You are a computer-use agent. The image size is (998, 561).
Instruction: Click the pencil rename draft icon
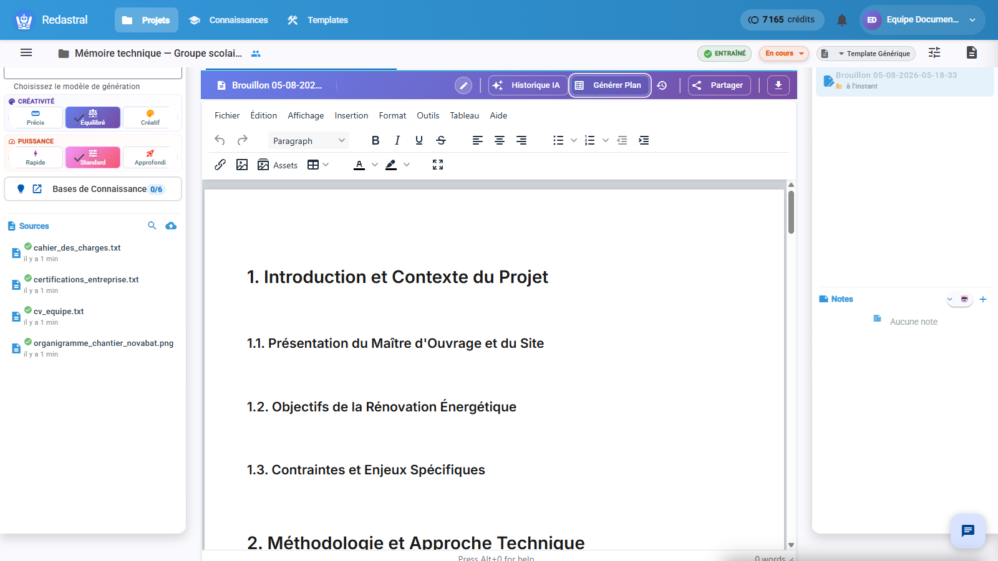[463, 85]
